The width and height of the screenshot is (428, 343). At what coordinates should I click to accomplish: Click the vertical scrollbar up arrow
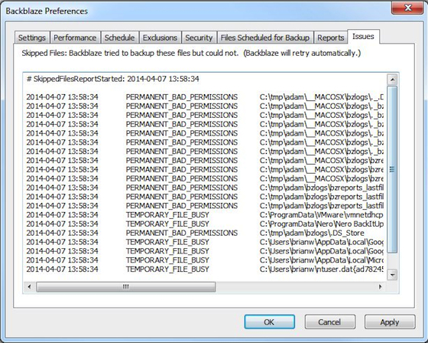point(392,80)
